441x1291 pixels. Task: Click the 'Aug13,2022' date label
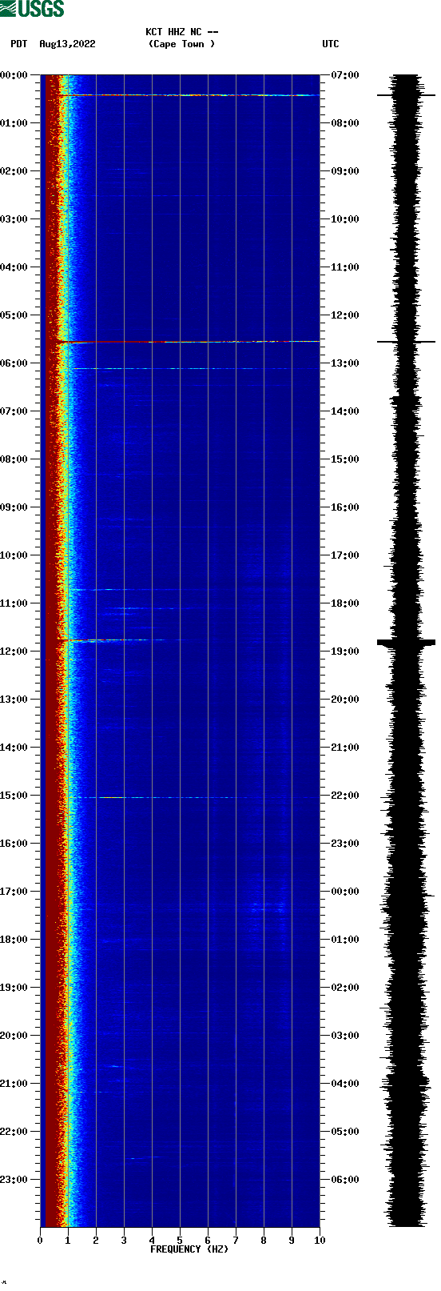[x=67, y=44]
